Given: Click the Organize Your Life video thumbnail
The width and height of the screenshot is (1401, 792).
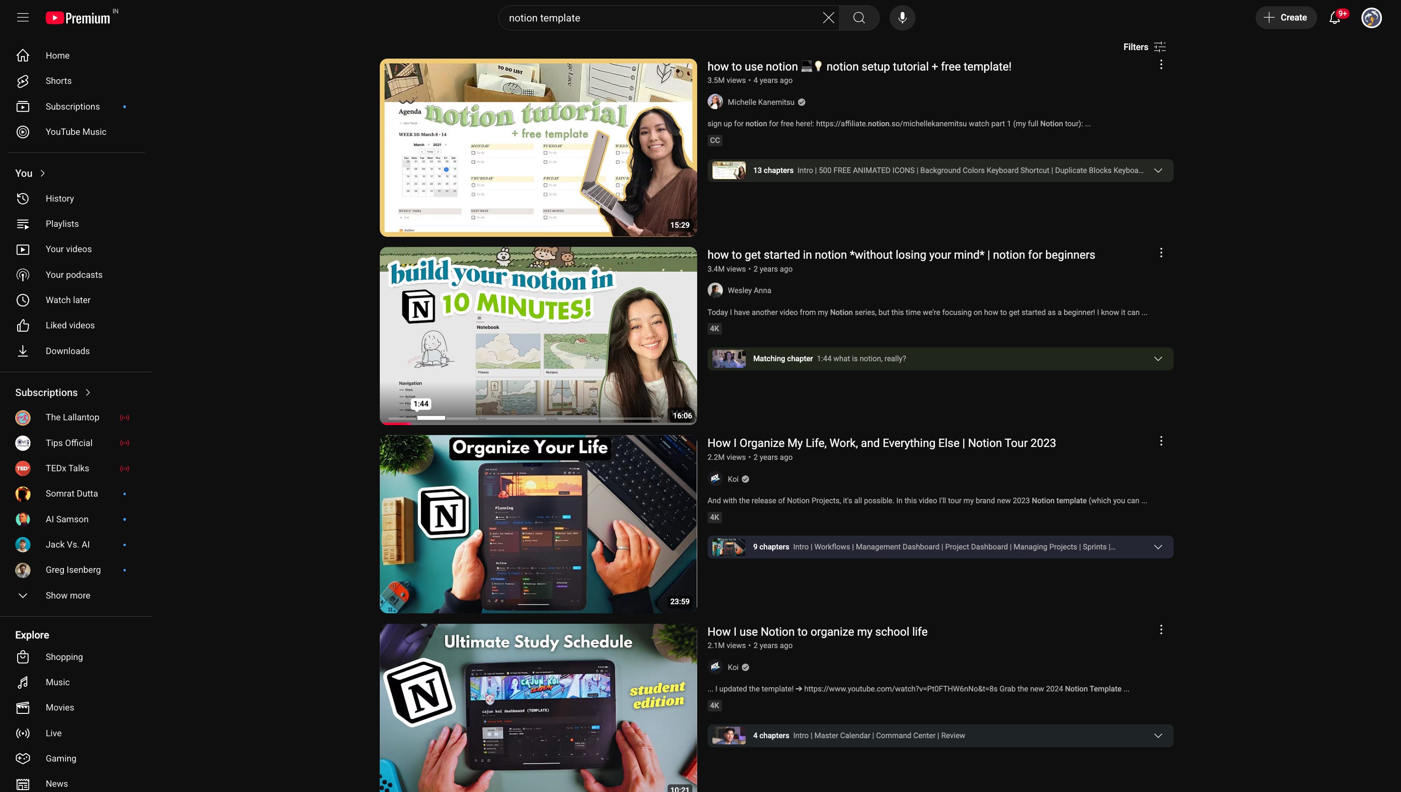Looking at the screenshot, I should [x=538, y=524].
